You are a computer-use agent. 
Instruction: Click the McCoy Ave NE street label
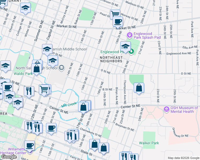[64, 14]
